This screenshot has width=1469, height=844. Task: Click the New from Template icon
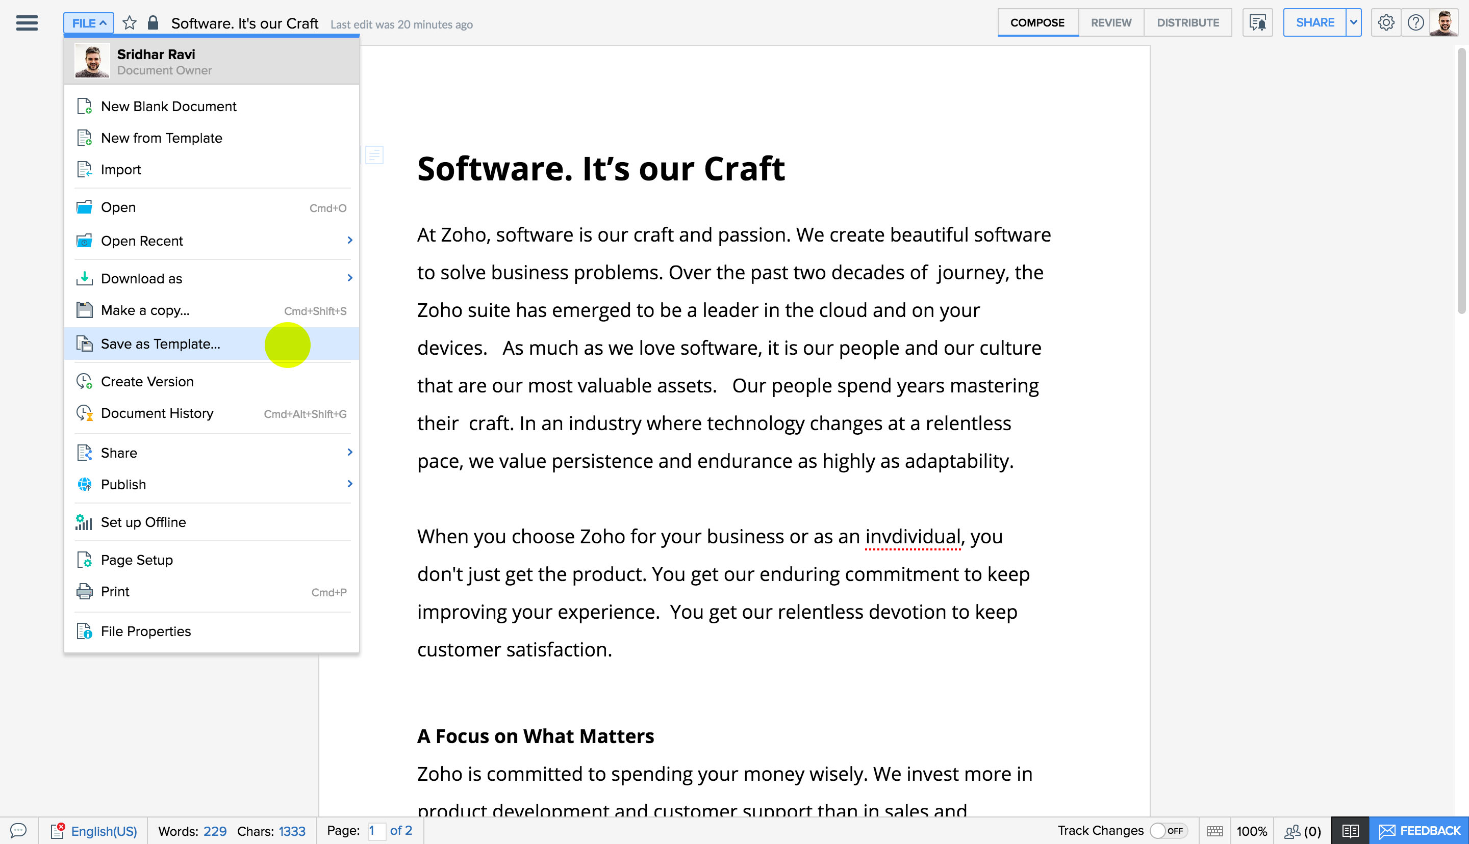85,138
